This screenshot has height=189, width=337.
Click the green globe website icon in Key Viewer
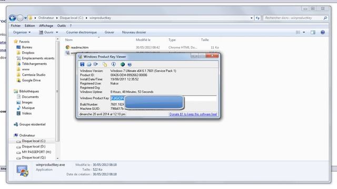pyautogui.click(x=123, y=64)
